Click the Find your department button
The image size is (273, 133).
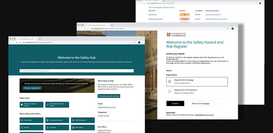click(32, 88)
